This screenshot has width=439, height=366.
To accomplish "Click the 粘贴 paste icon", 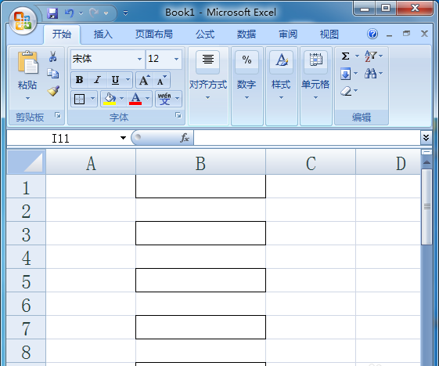I will pos(27,62).
